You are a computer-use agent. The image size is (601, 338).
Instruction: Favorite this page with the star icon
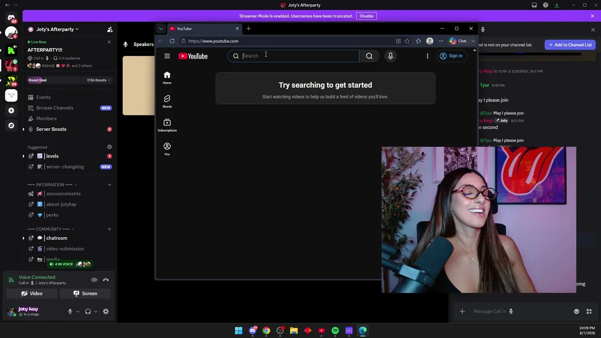[407, 41]
